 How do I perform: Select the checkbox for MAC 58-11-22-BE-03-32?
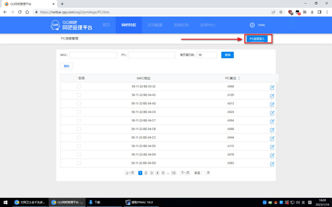point(79,87)
